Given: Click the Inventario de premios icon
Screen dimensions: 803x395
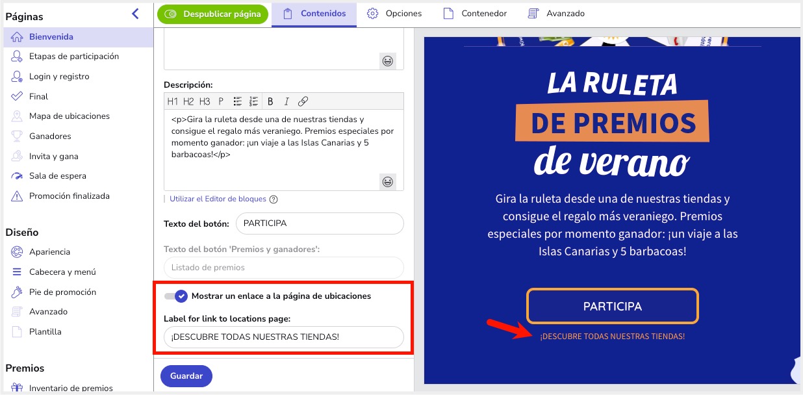Looking at the screenshot, I should 17,389.
